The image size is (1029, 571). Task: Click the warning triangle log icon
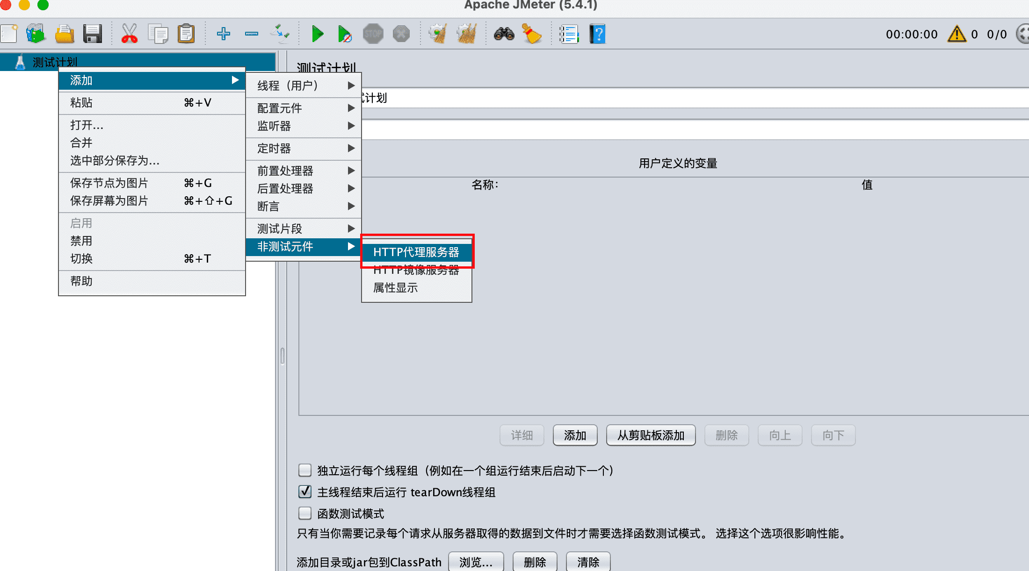click(x=957, y=34)
